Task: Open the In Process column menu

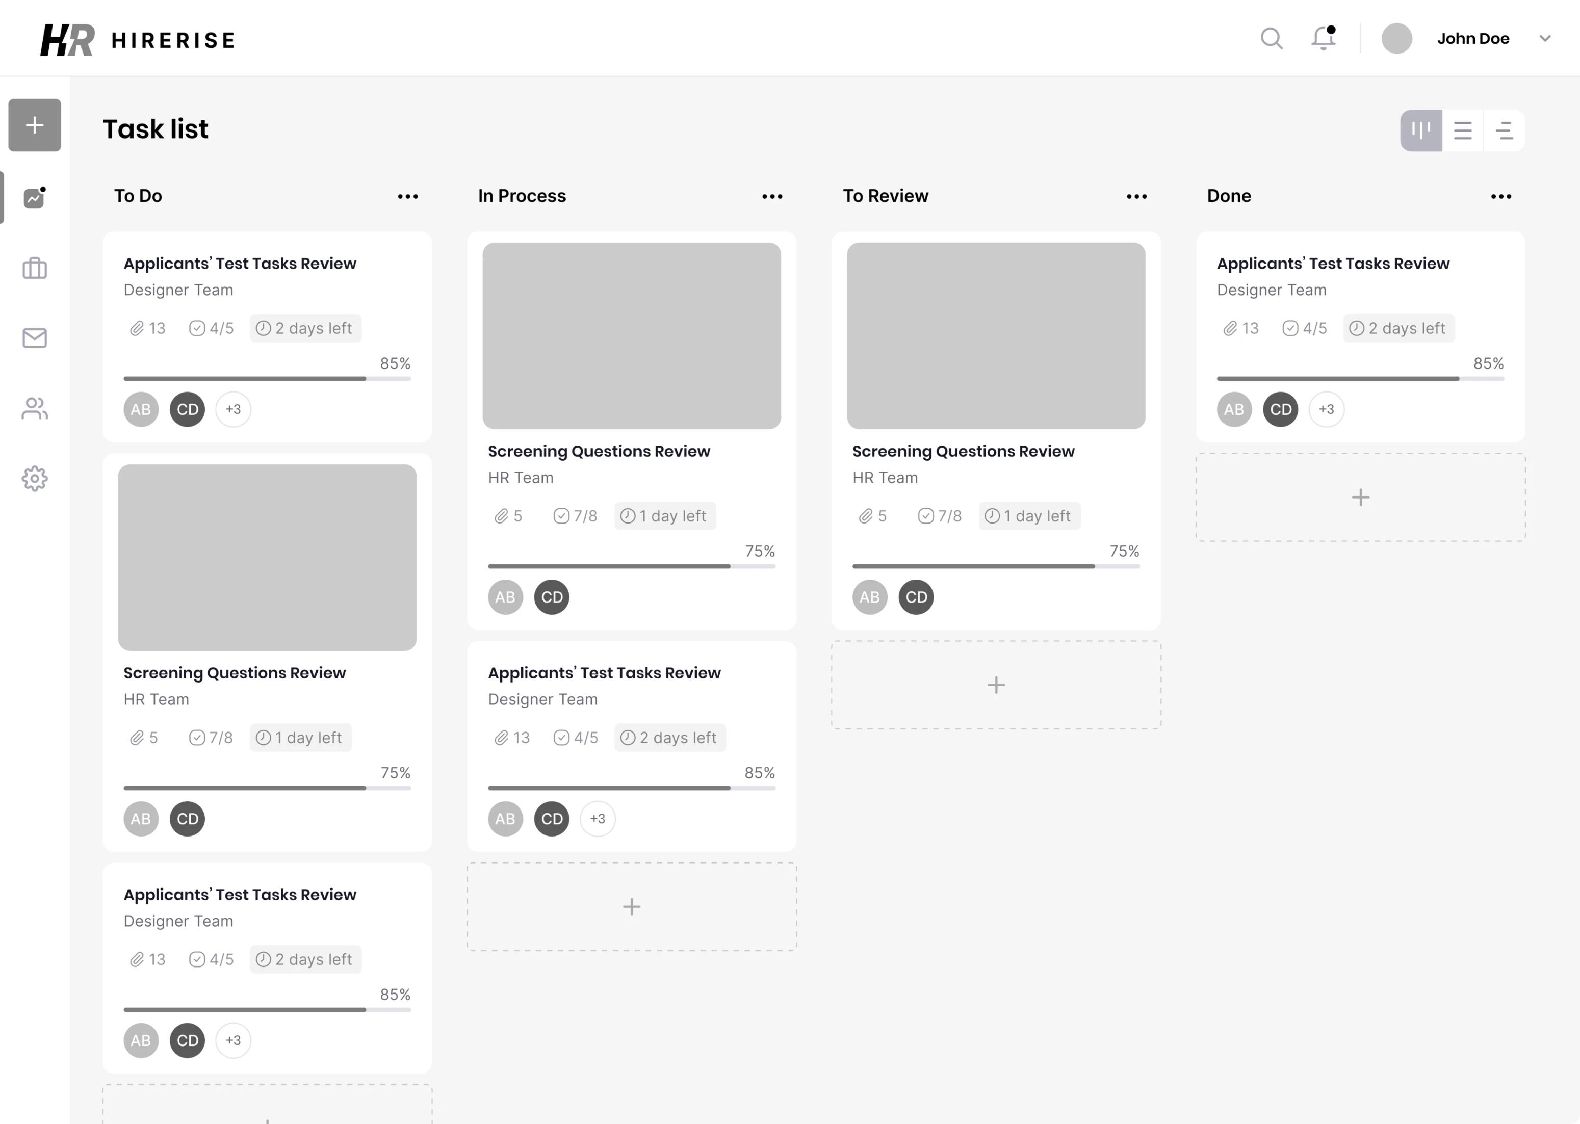Action: point(772,197)
